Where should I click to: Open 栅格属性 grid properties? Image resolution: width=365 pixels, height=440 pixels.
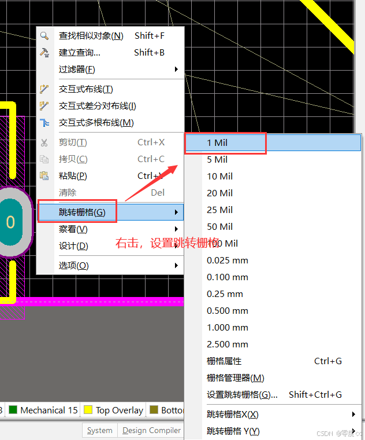click(273, 361)
